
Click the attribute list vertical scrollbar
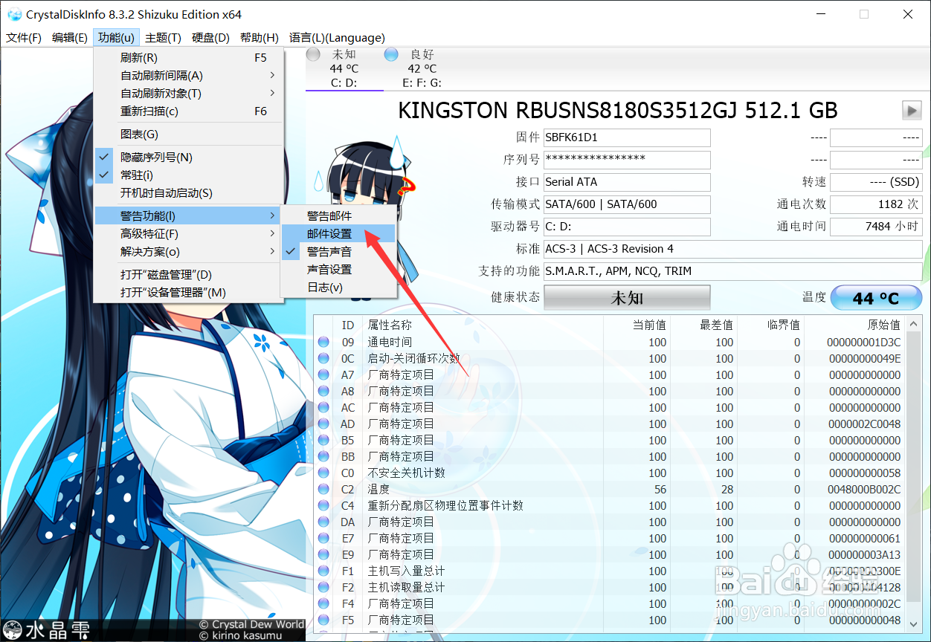tap(915, 473)
